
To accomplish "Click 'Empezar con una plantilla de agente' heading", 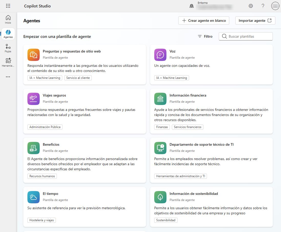I will 57,37.
